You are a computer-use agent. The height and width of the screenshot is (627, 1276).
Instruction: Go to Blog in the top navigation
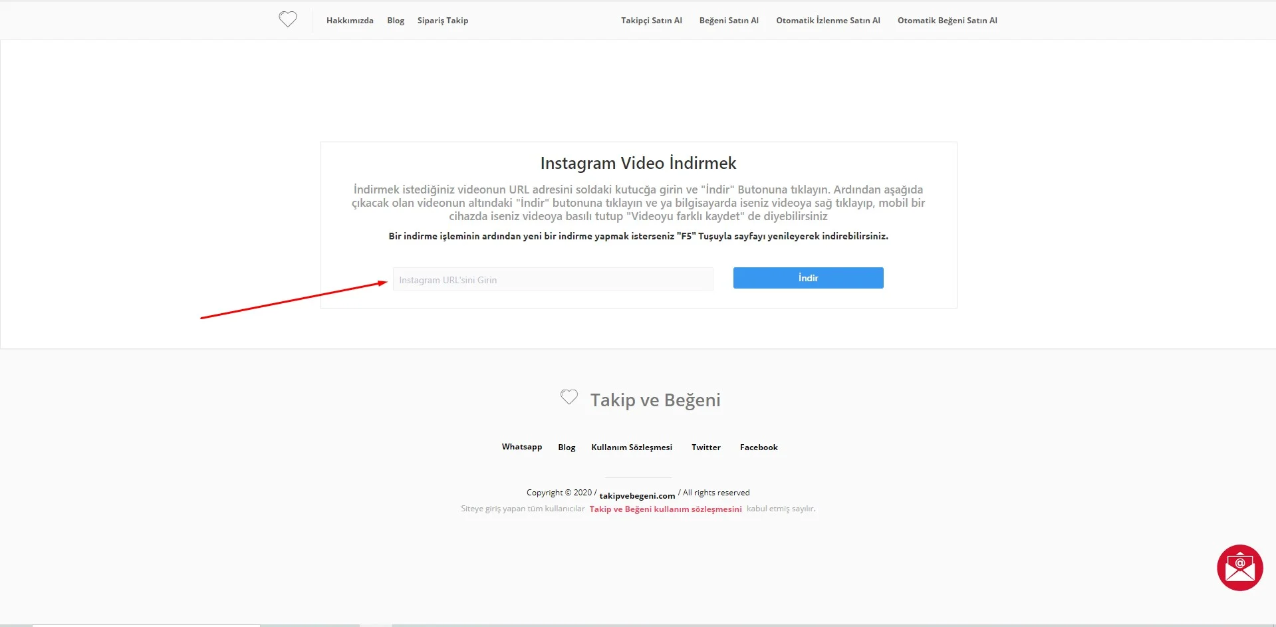396,21
